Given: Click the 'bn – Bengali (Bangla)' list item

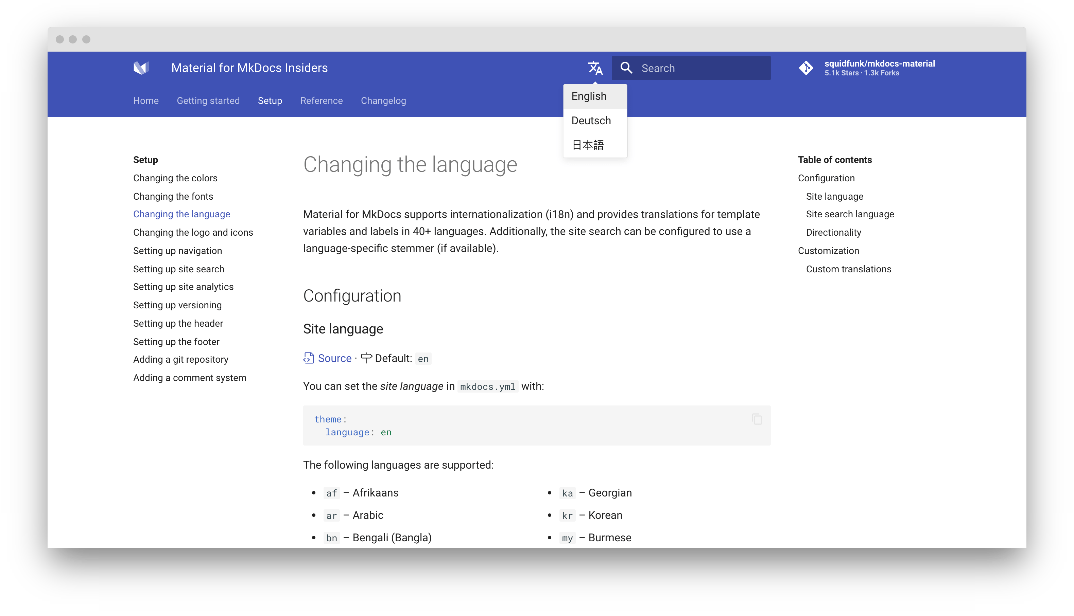Looking at the screenshot, I should point(378,538).
